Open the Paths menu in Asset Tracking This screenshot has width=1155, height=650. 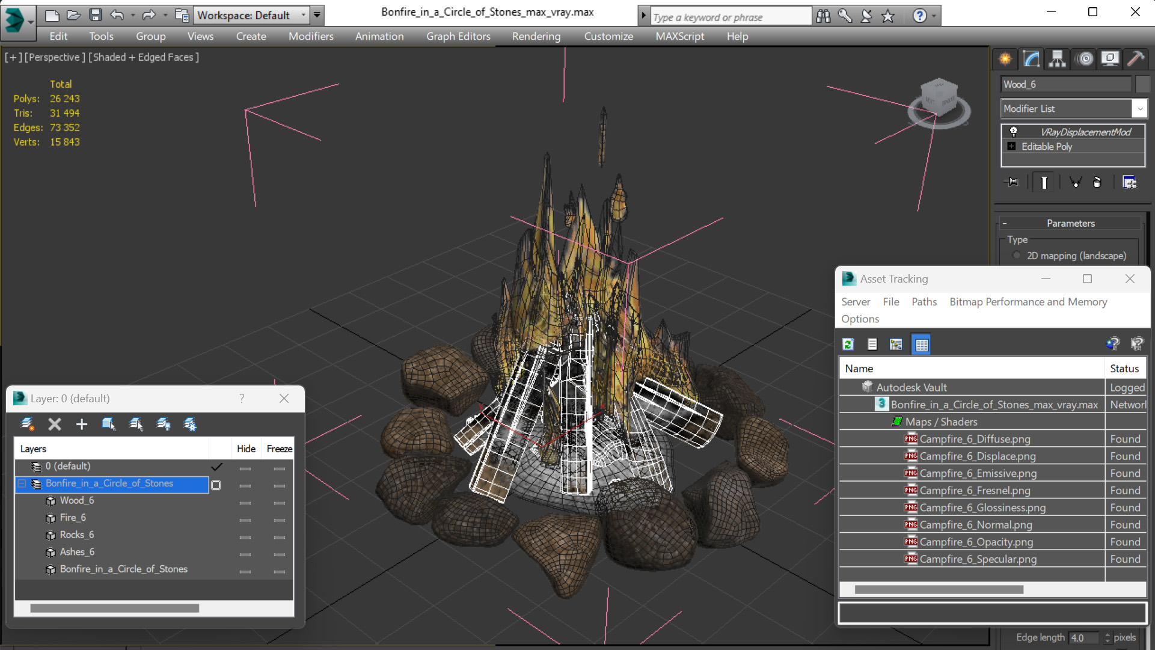tap(924, 302)
